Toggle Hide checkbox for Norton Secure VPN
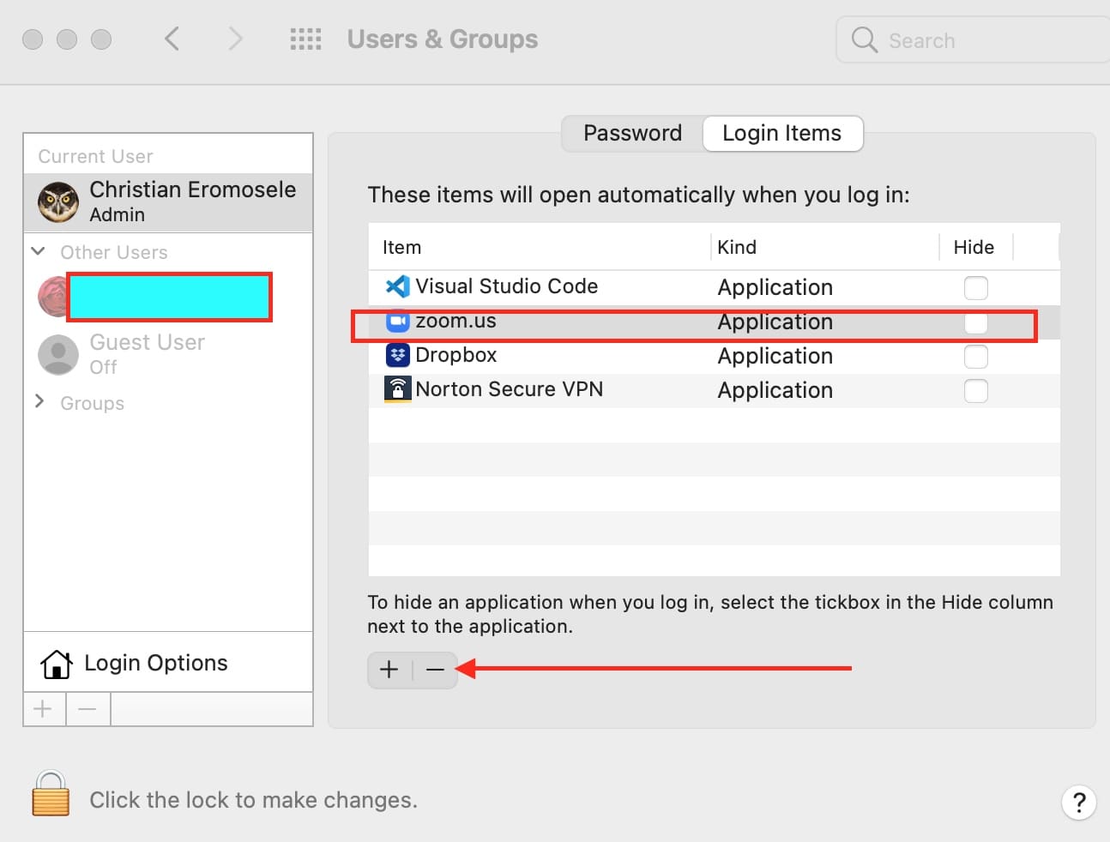Screen dimensions: 1110x842 point(975,390)
